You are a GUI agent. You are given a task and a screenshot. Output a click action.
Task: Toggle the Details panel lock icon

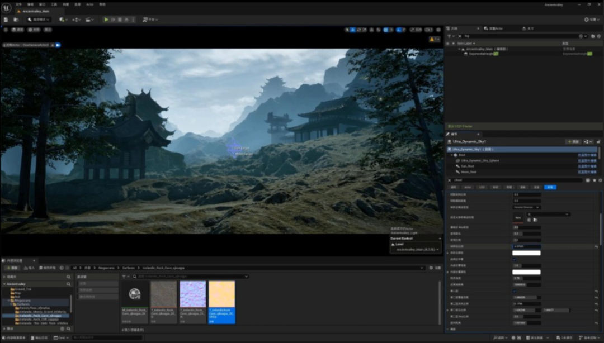598,142
